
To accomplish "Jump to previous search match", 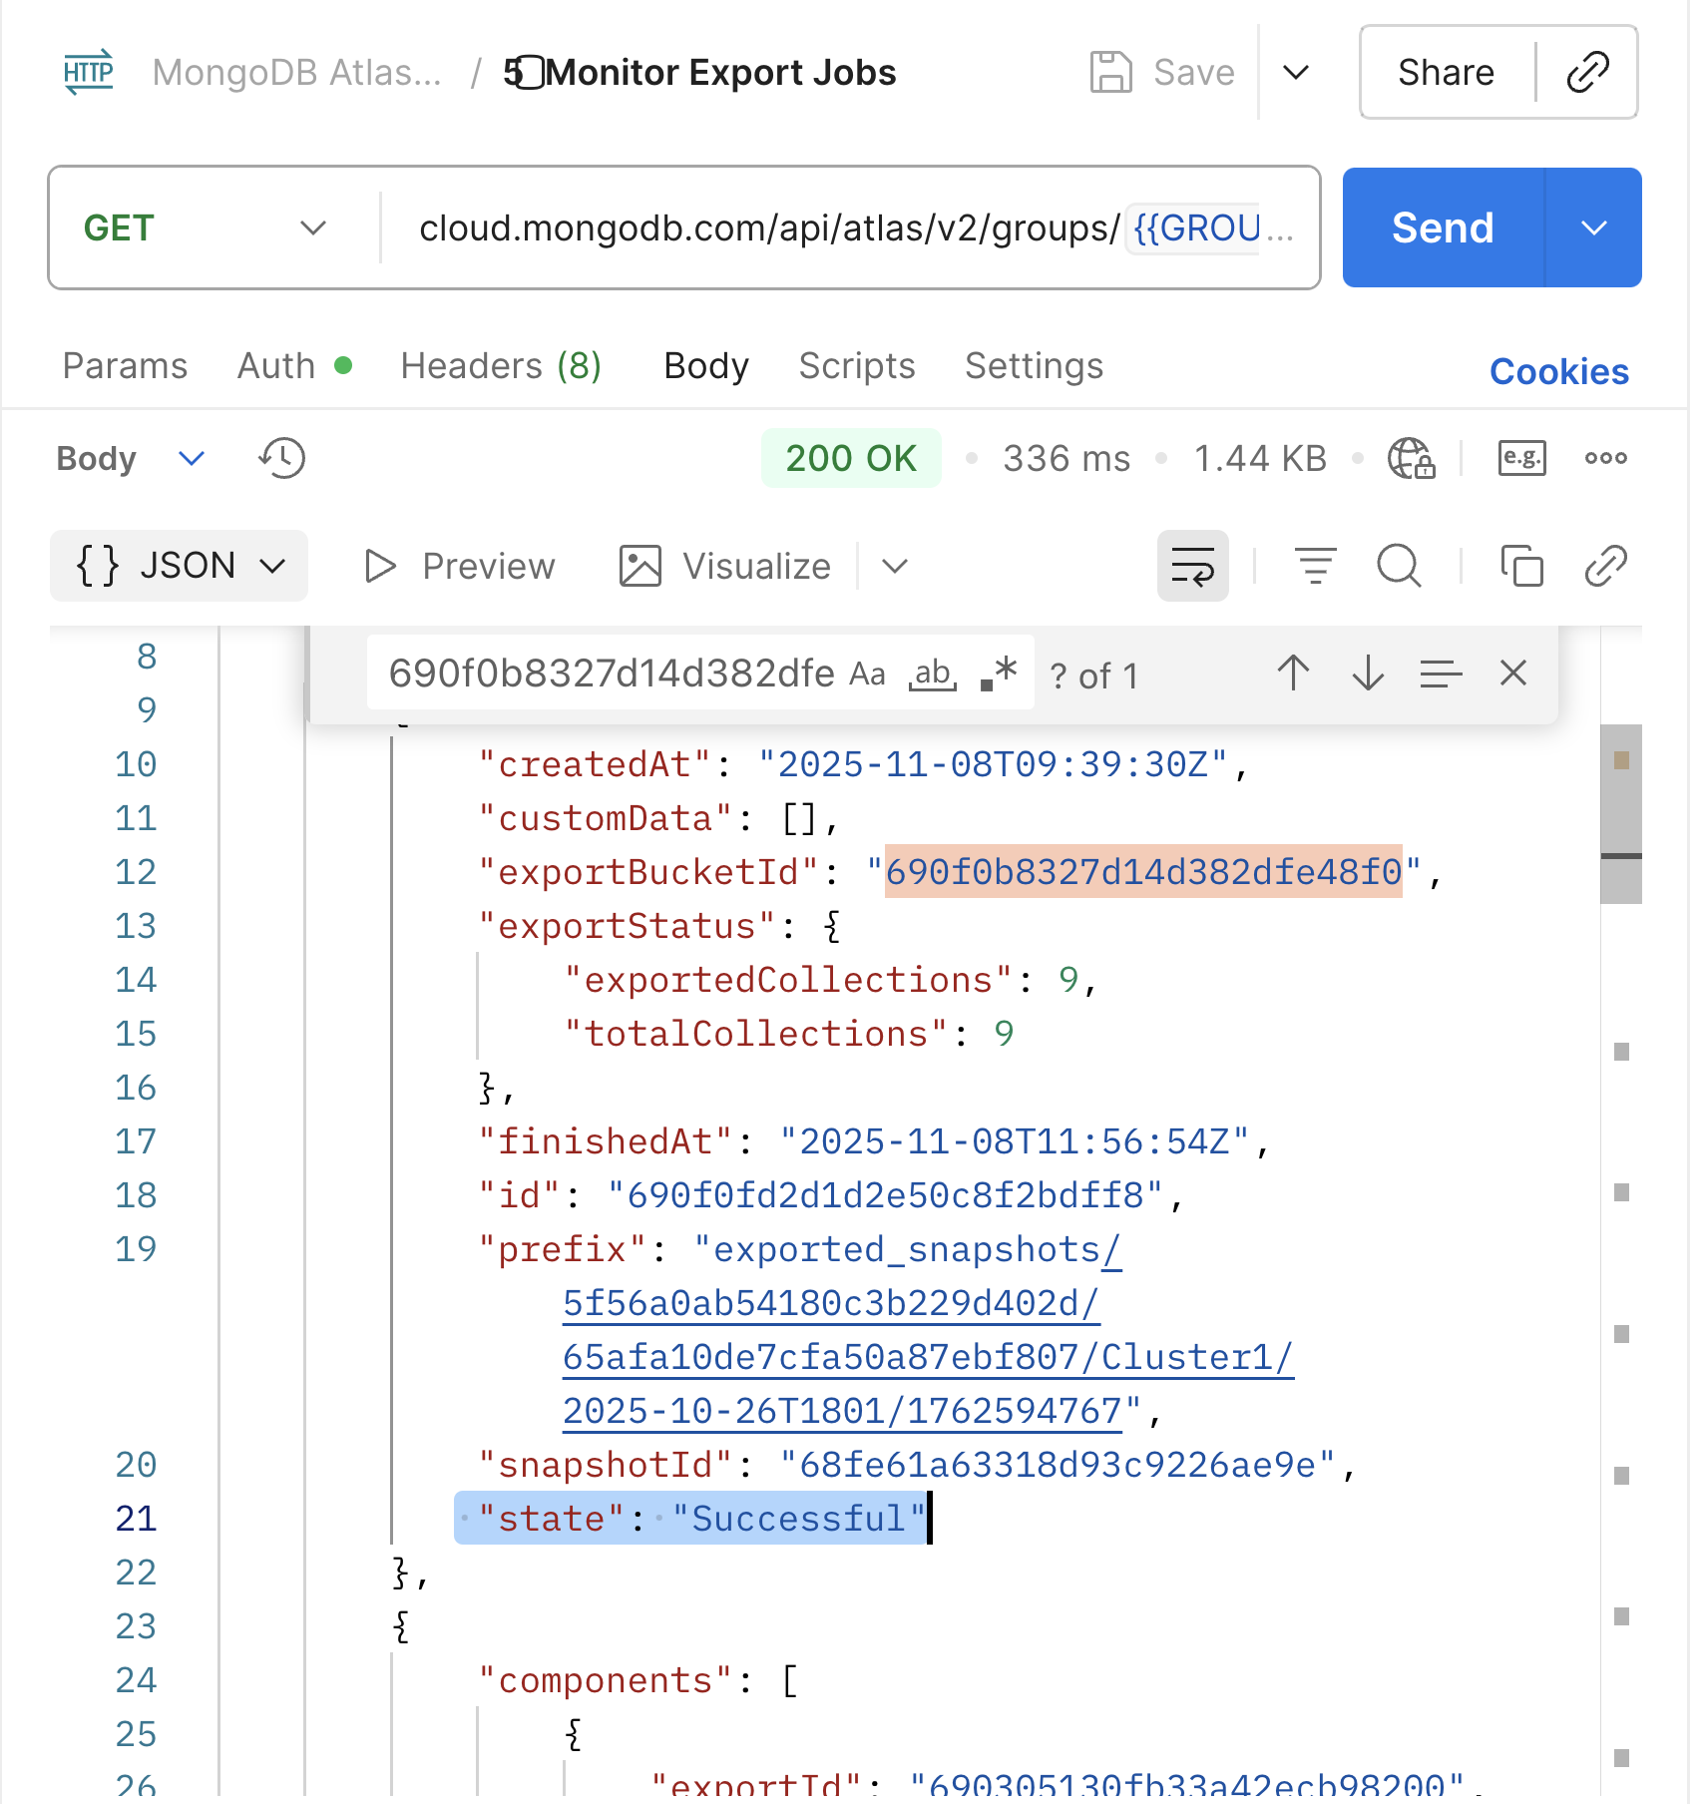I will (x=1293, y=674).
